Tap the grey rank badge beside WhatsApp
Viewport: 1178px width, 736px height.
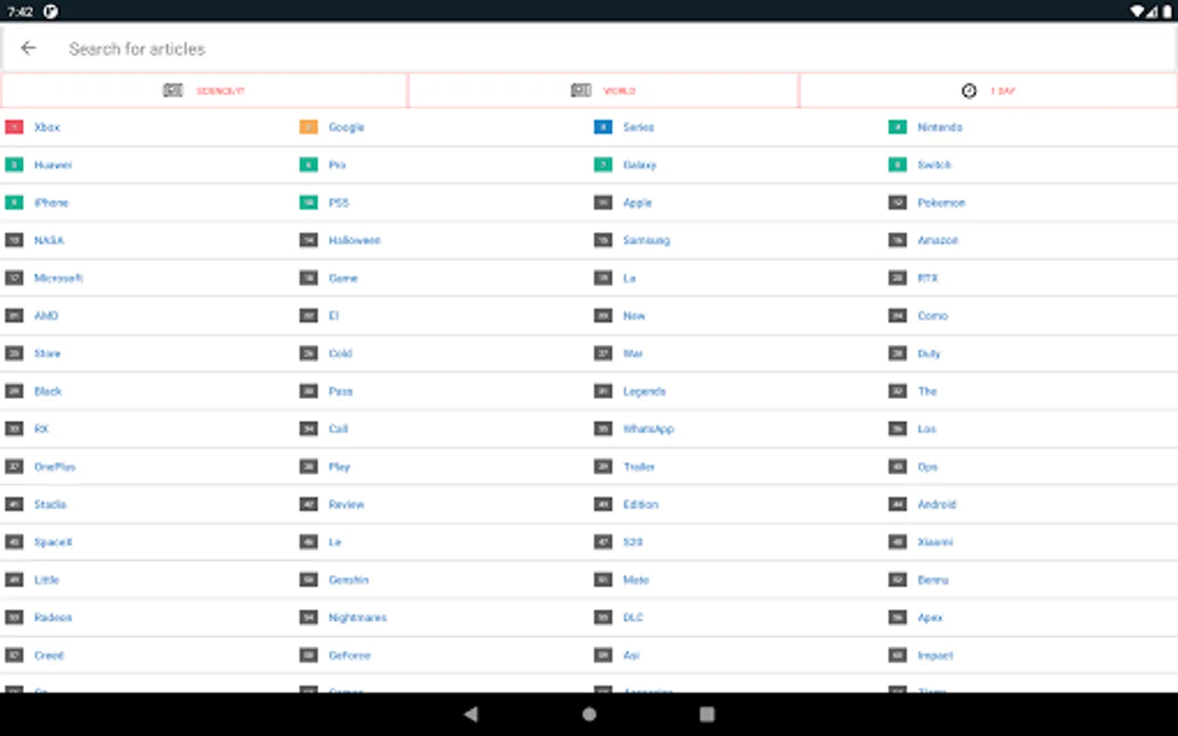point(603,429)
